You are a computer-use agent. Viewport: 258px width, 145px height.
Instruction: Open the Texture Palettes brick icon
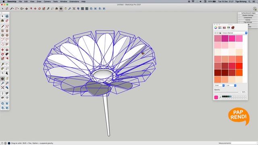(233, 28)
